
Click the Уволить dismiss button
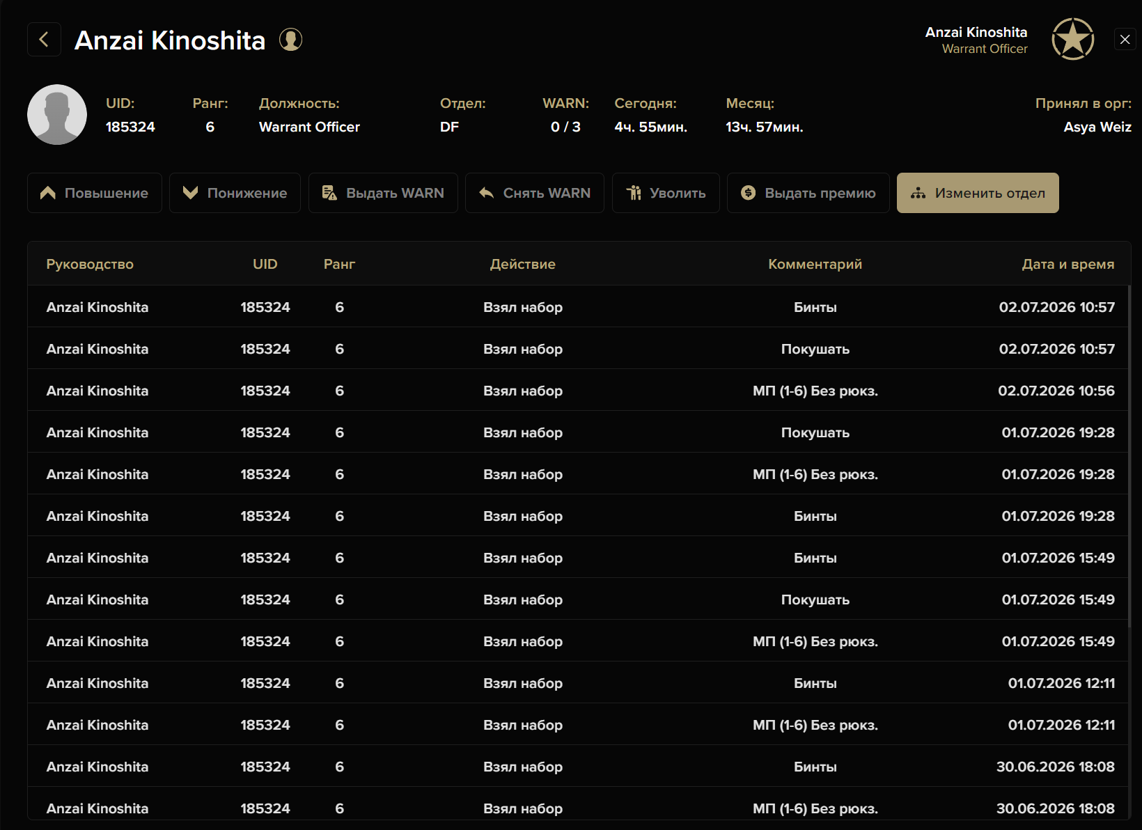[x=666, y=193]
